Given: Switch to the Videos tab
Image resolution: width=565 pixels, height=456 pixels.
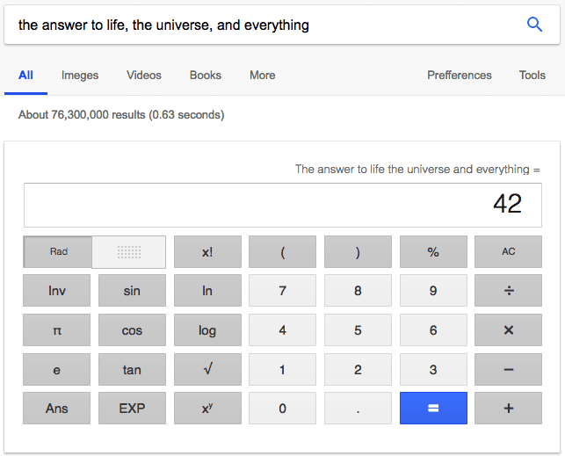Looking at the screenshot, I should point(144,76).
